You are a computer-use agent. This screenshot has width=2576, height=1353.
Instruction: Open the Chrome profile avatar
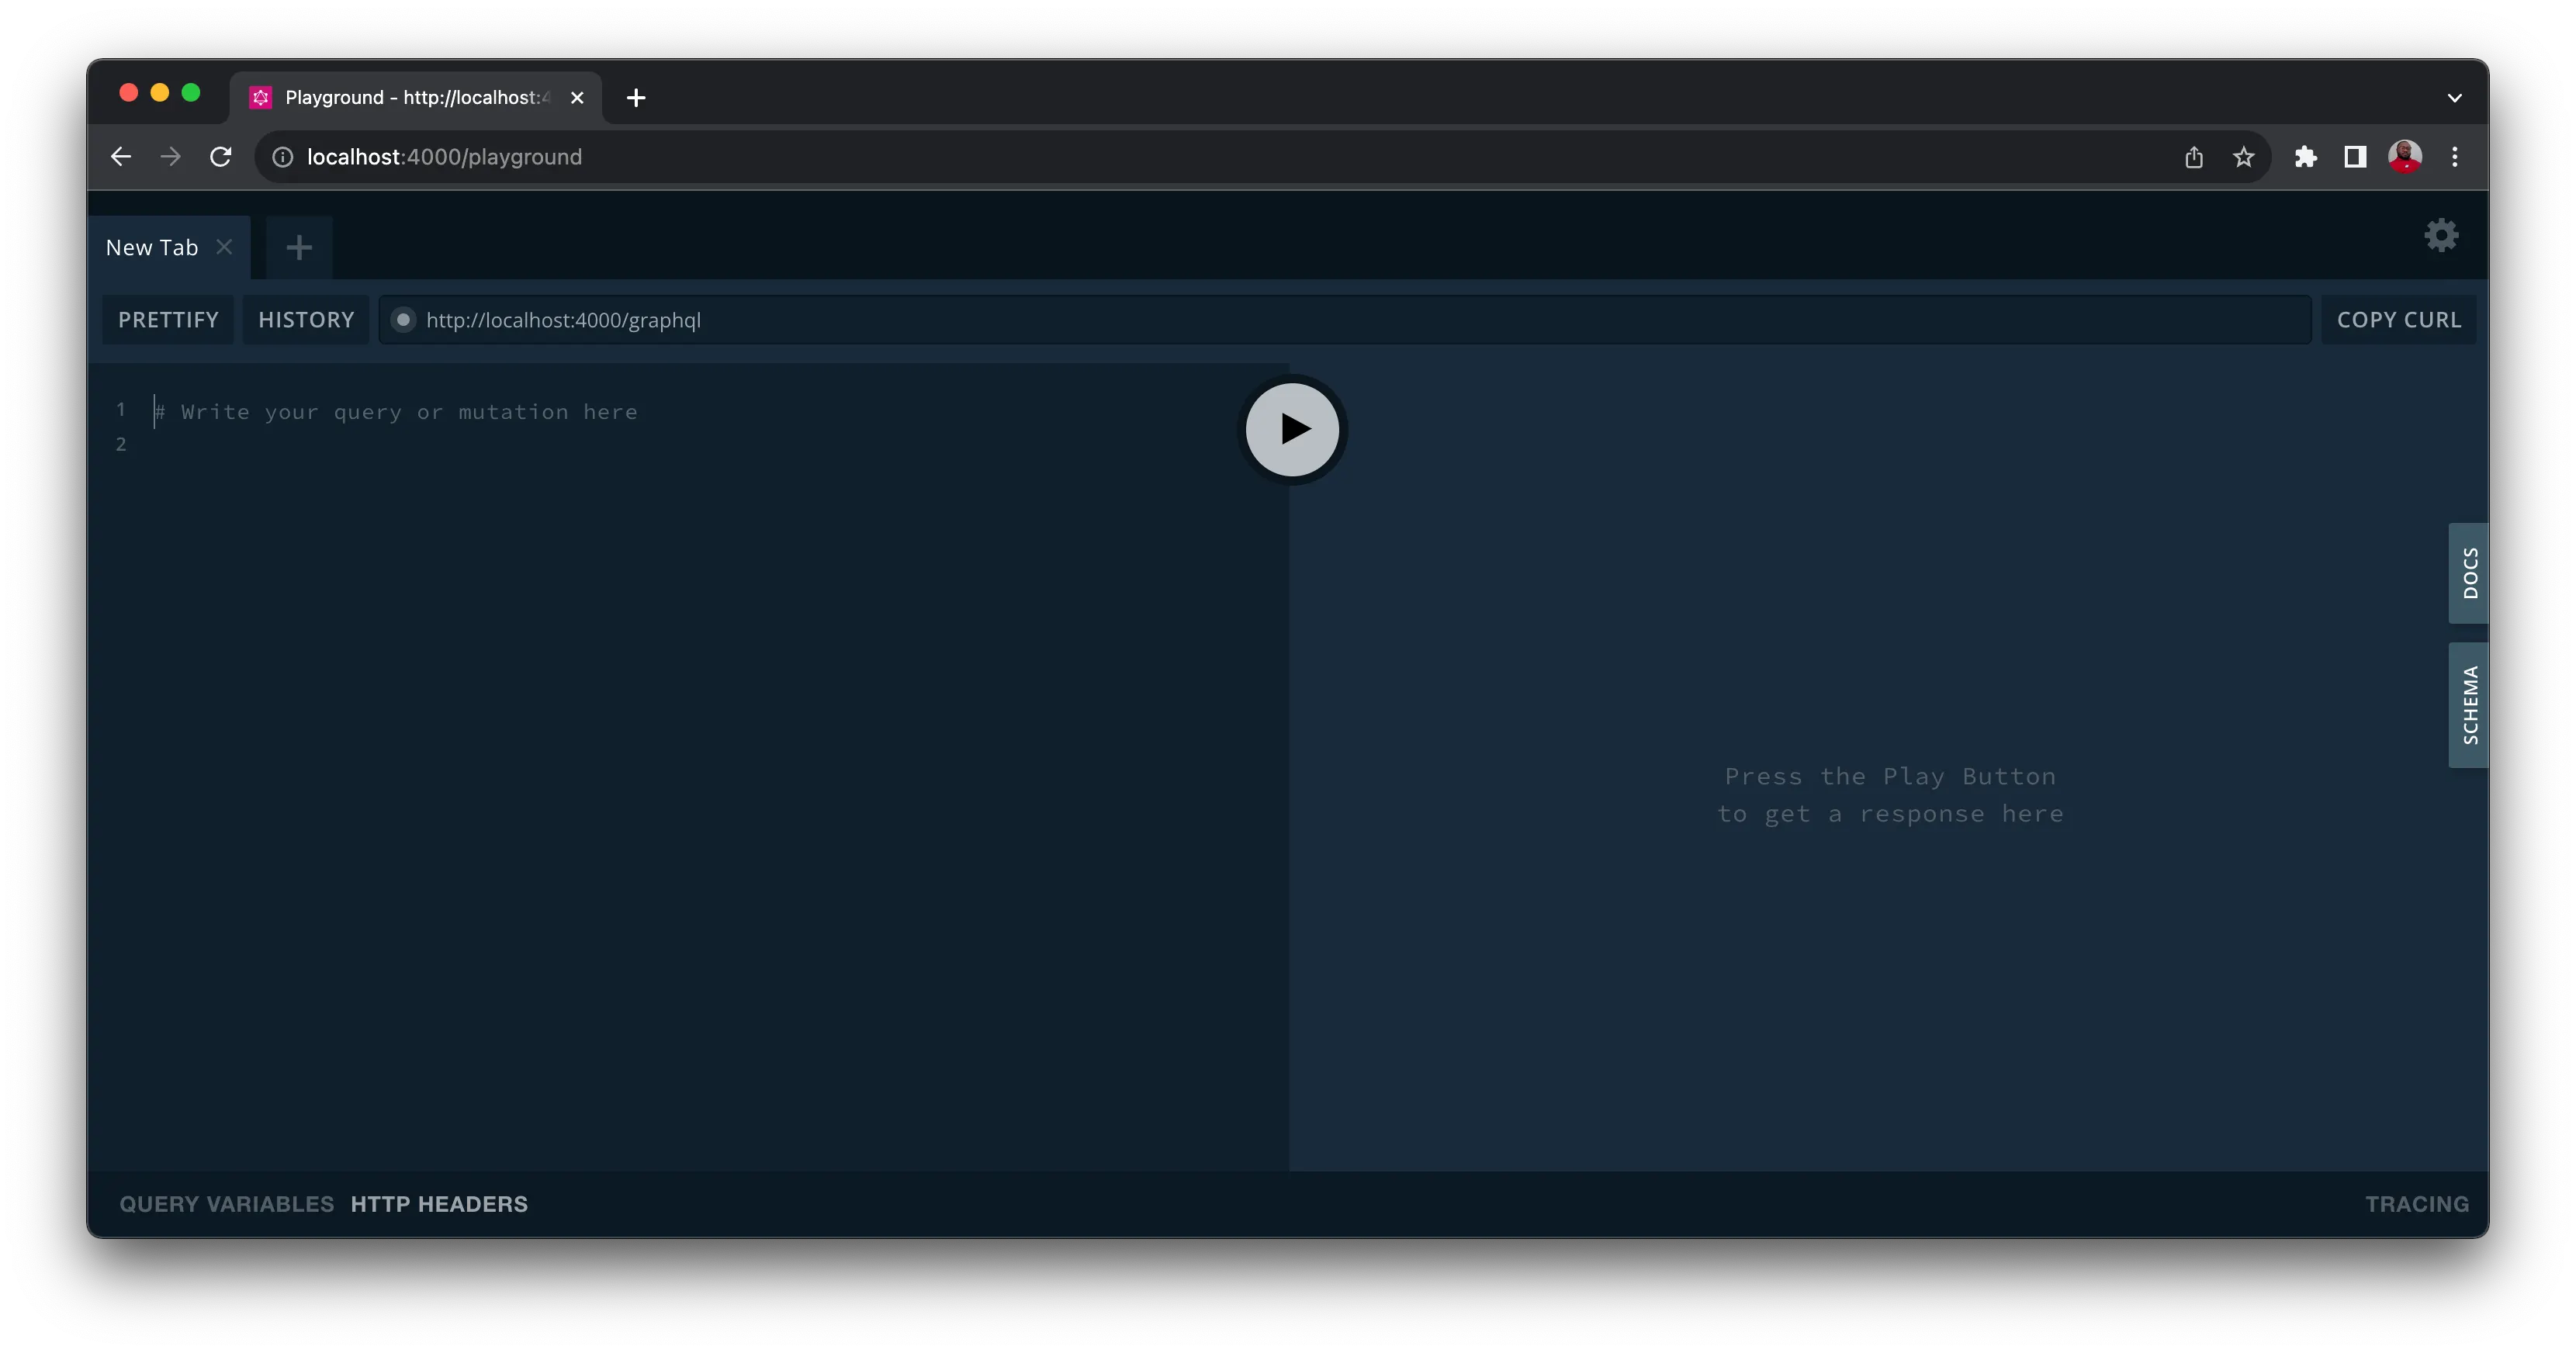[x=2405, y=157]
